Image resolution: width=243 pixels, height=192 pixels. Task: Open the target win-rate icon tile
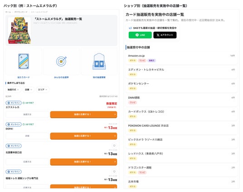(x=61, y=62)
